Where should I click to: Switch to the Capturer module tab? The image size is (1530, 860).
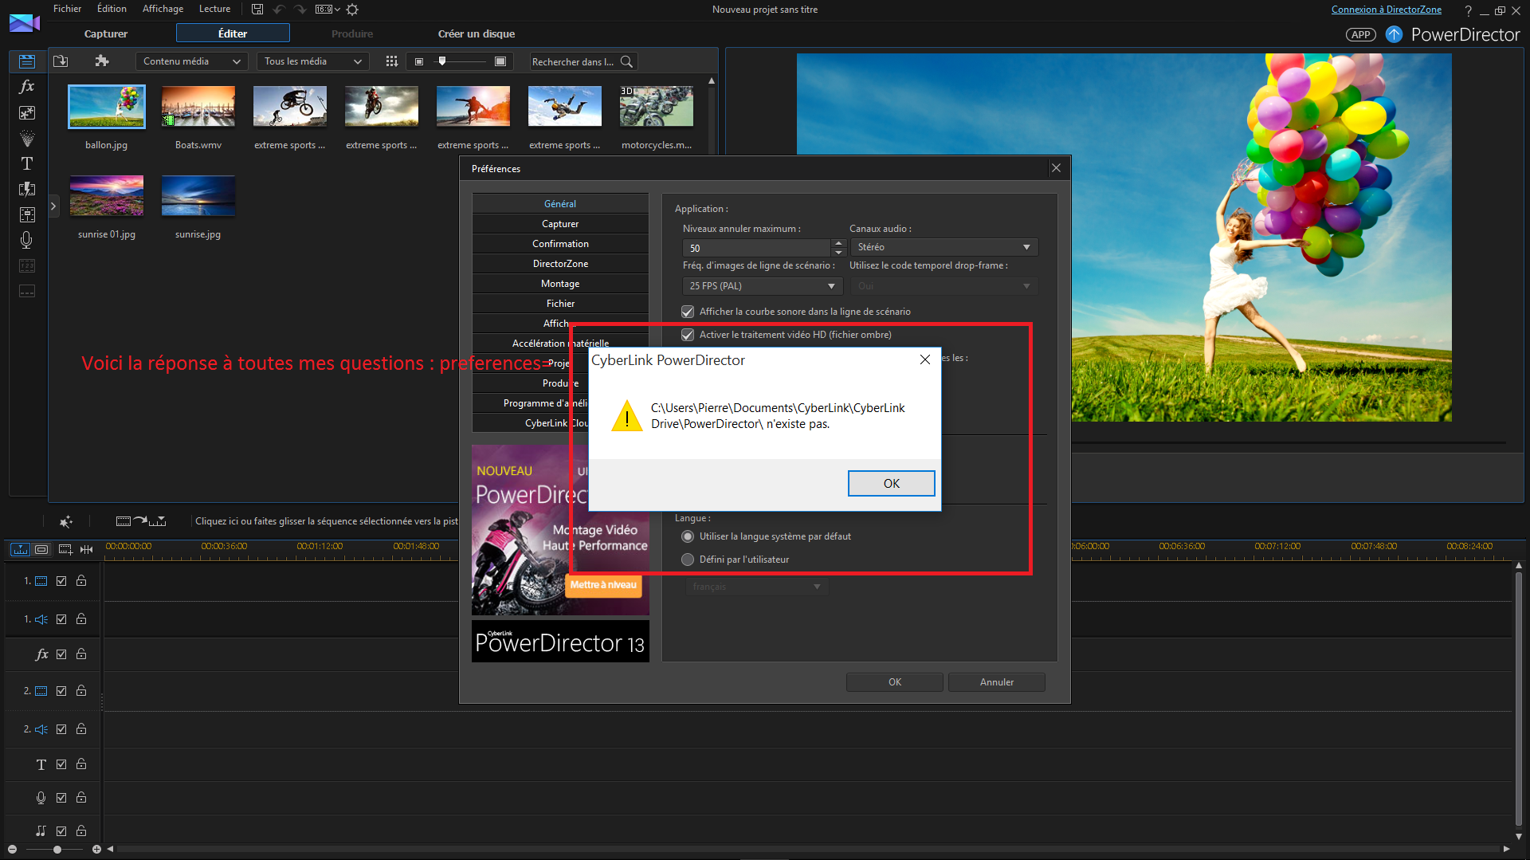click(x=106, y=33)
